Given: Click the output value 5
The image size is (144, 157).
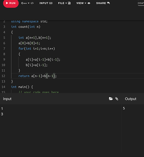Looking at the screenshot, I should (x=124, y=108).
